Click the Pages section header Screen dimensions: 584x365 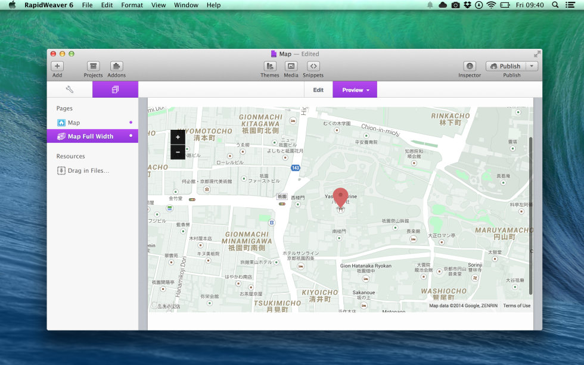(x=64, y=108)
